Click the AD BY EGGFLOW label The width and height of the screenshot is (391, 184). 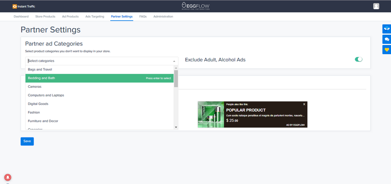295,125
